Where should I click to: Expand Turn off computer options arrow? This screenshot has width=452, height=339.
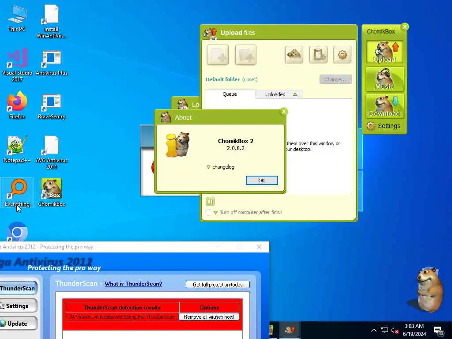coord(215,213)
